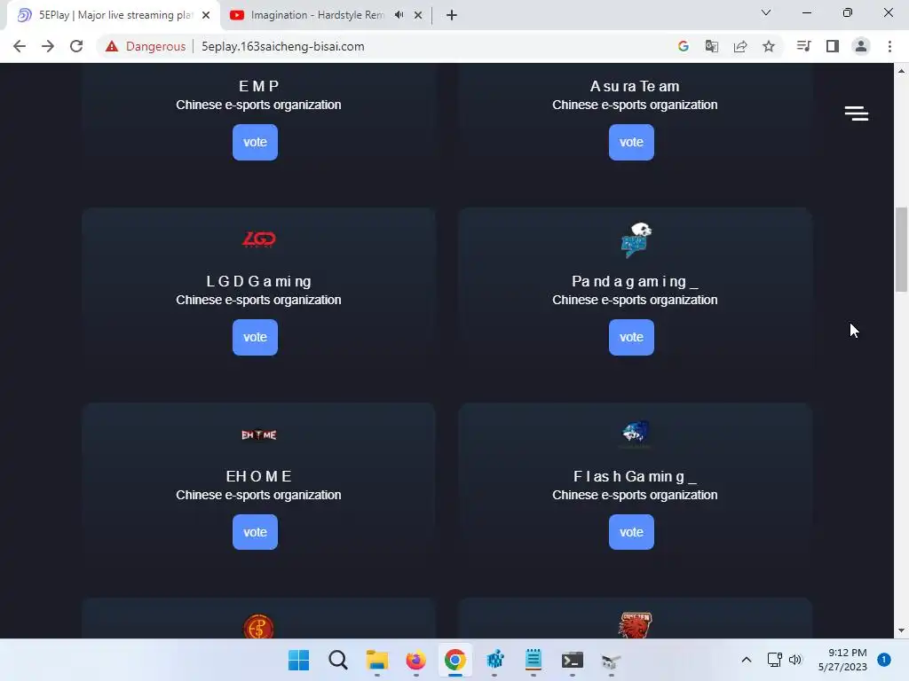The height and width of the screenshot is (681, 909).
Task: Click the EHOME logo image
Action: (258, 434)
